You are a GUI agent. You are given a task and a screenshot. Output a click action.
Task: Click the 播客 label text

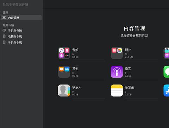click(128, 69)
